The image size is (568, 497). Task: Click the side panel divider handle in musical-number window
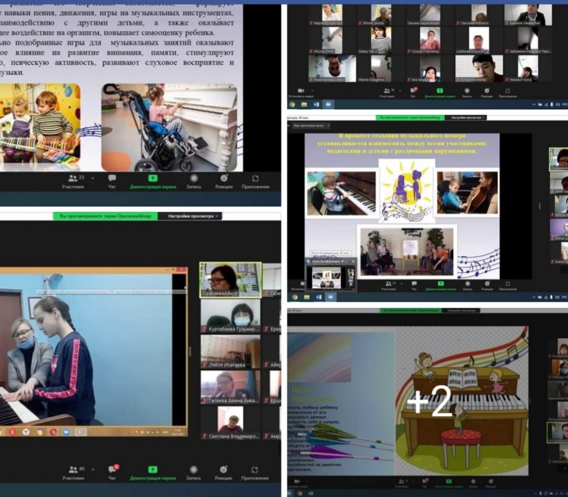coord(539,206)
